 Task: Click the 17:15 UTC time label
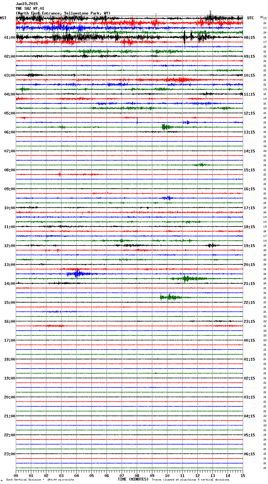click(x=249, y=208)
